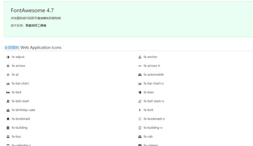Copy the fa-birthday-cake code text
Image resolution: width=253 pixels, height=146 pixels.
pos(23,110)
